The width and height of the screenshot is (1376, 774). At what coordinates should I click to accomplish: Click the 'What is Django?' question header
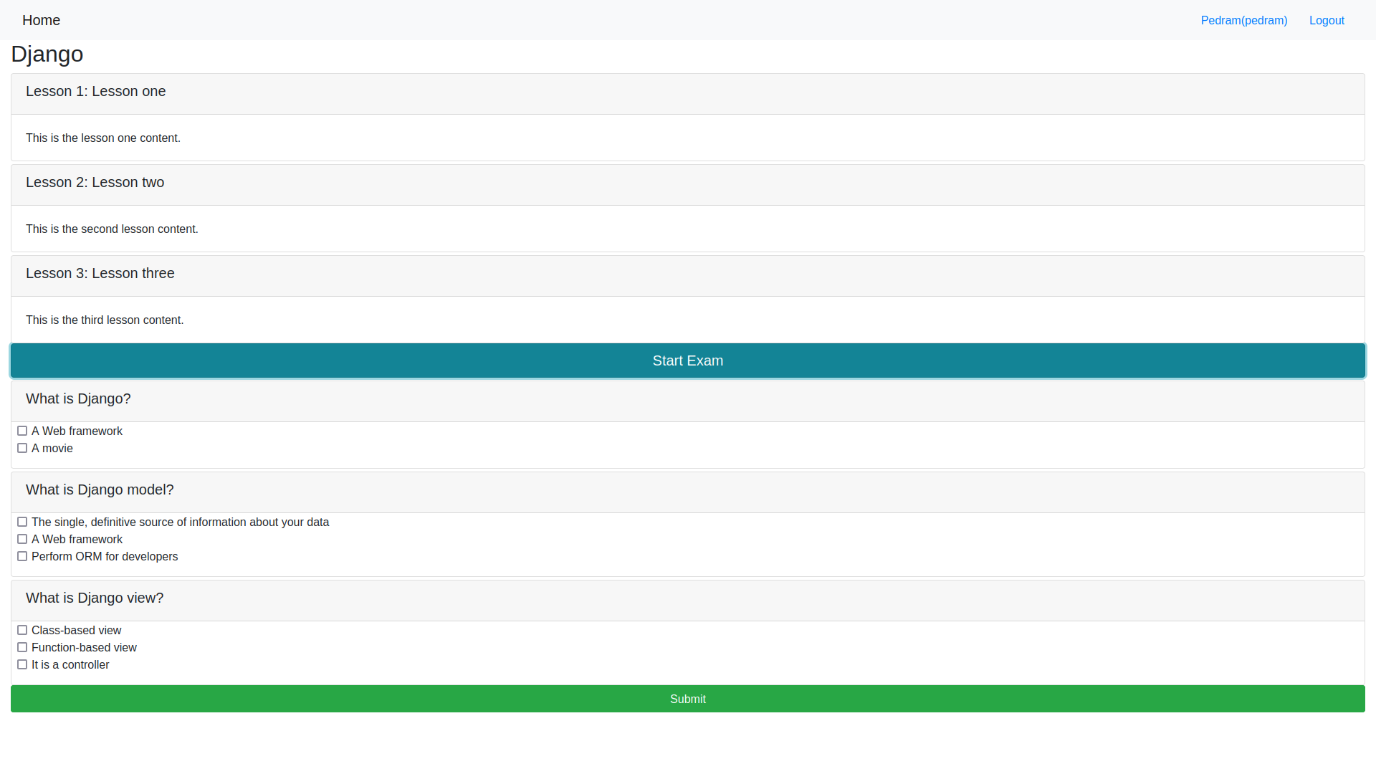click(78, 399)
